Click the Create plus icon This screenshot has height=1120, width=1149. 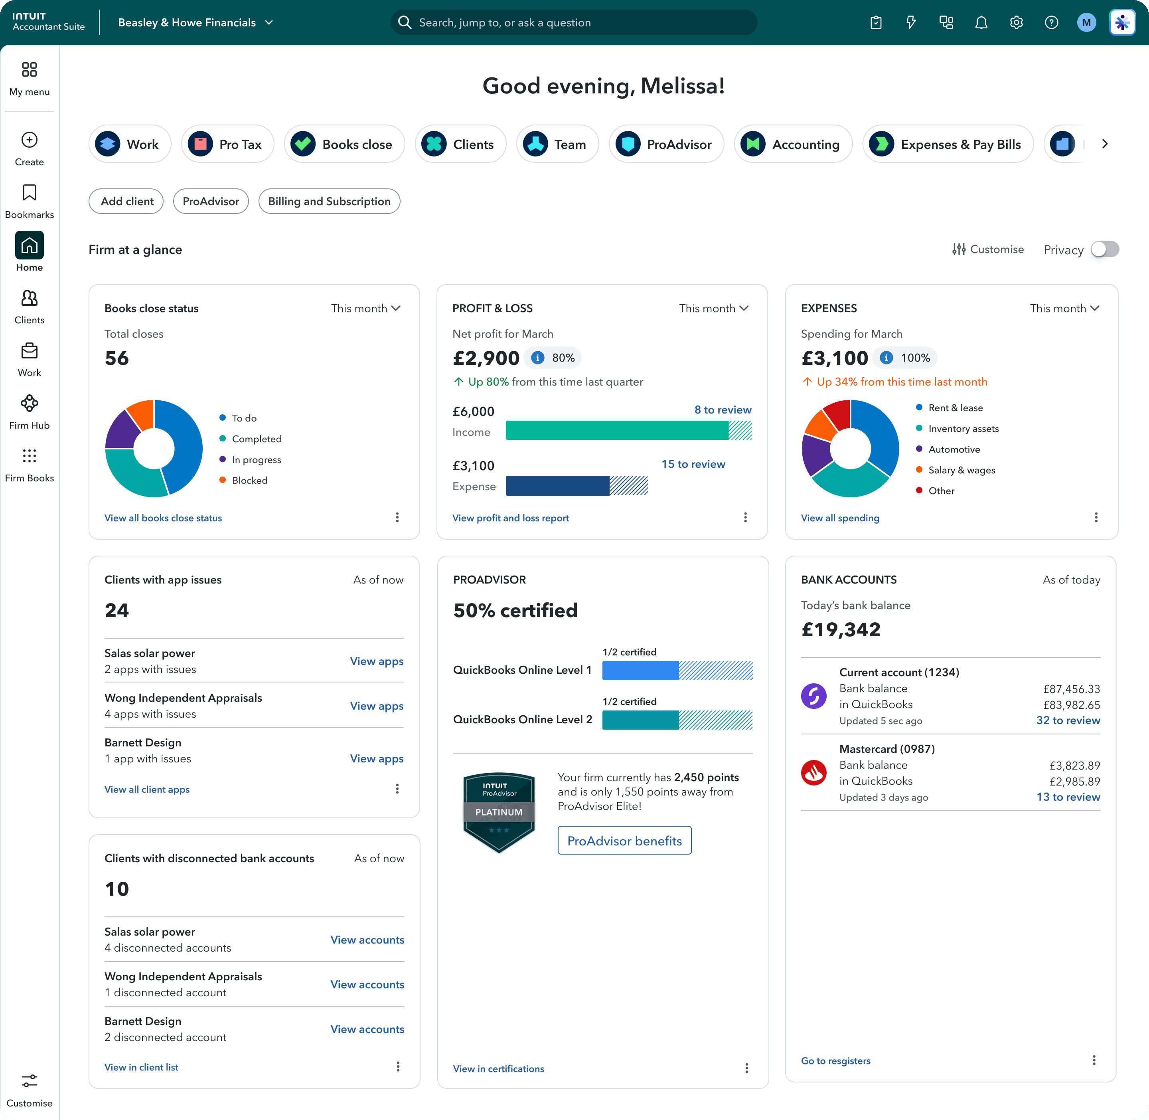pos(30,140)
